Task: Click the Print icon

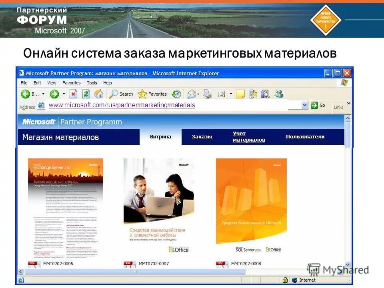Action: point(207,94)
